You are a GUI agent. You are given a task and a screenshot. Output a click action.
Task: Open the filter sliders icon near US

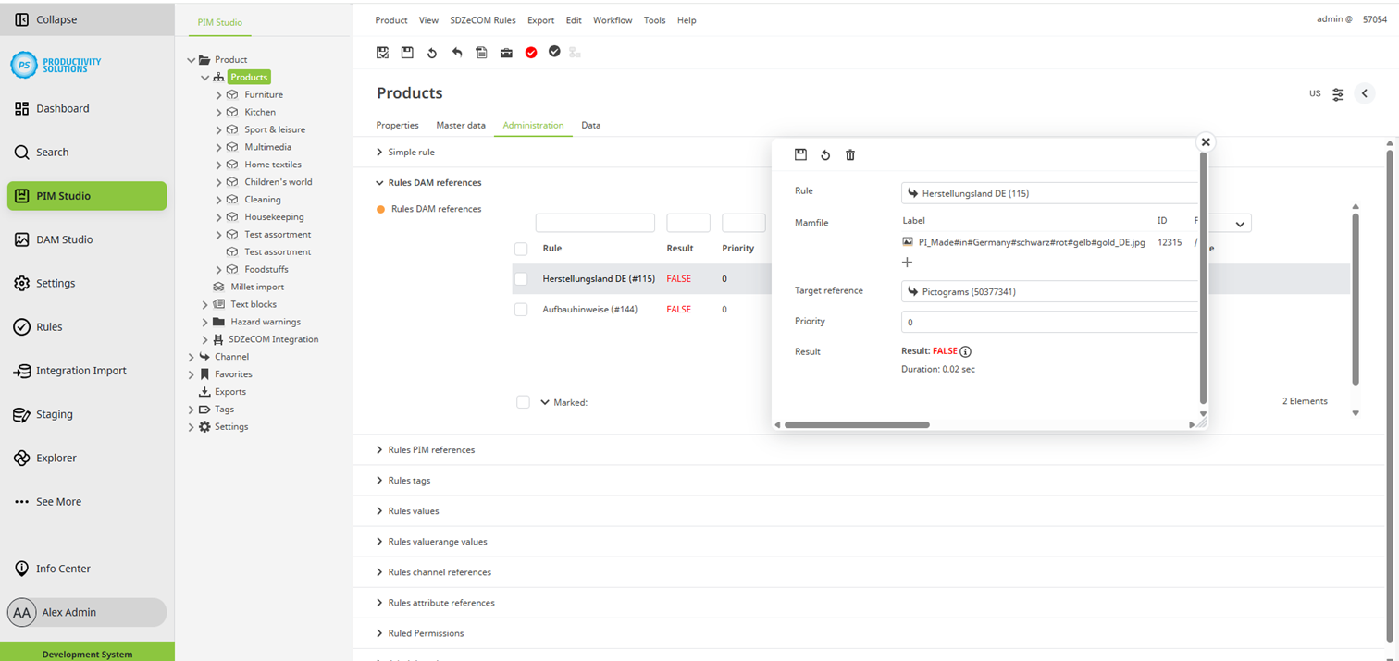1338,94
